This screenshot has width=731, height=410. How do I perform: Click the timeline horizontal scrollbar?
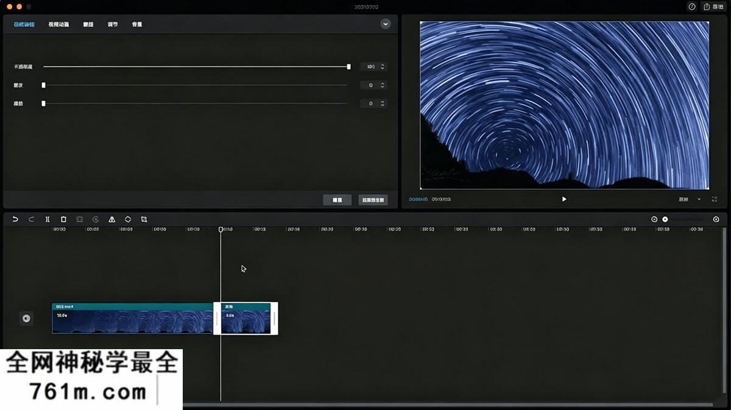pyautogui.click(x=448, y=405)
